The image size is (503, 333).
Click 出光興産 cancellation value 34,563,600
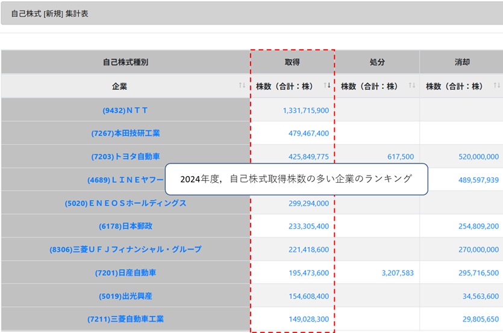click(x=481, y=296)
